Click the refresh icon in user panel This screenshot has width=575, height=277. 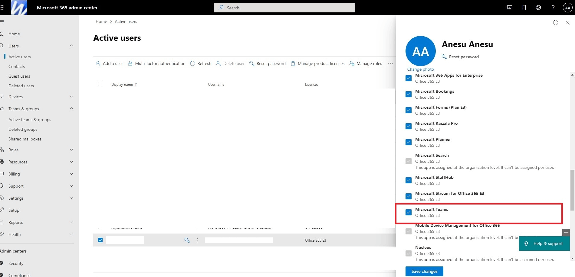coord(555,23)
